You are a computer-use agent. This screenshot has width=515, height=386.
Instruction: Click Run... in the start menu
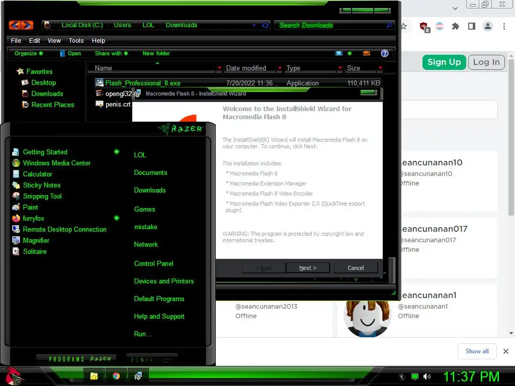click(143, 334)
